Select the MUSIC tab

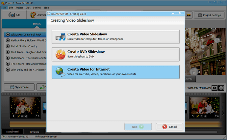click(37, 24)
